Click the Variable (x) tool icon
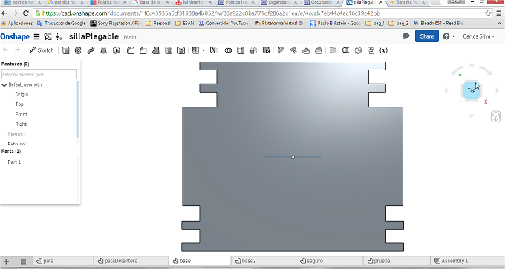This screenshot has height=269, width=505. point(383,50)
